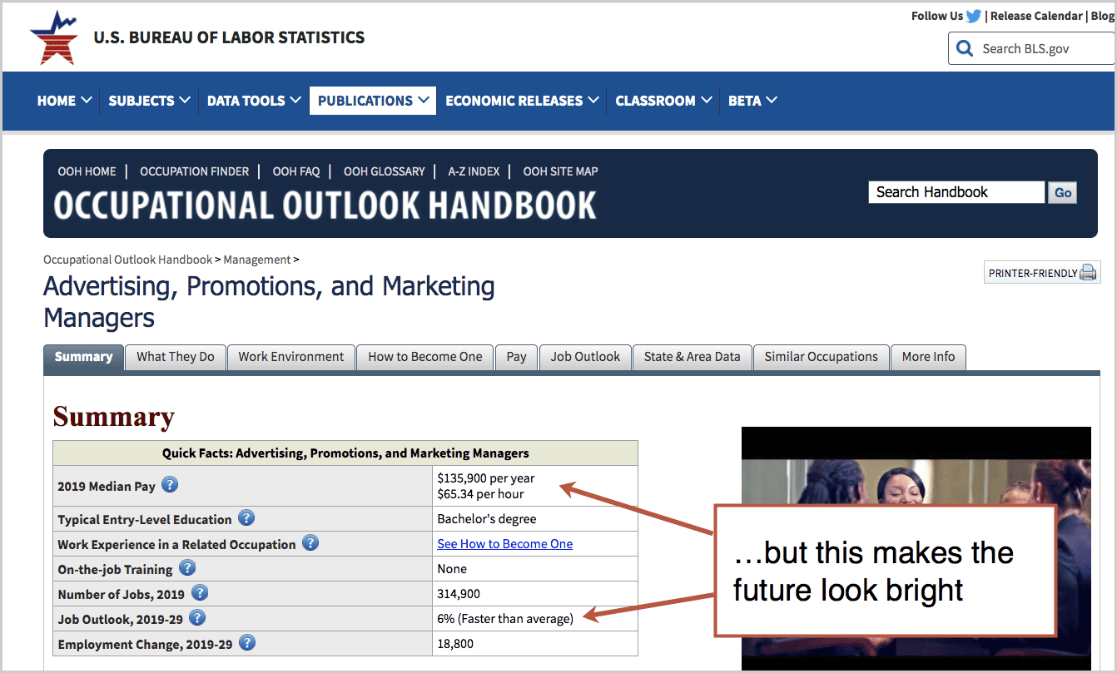Open the OOH FAQ link

point(296,171)
